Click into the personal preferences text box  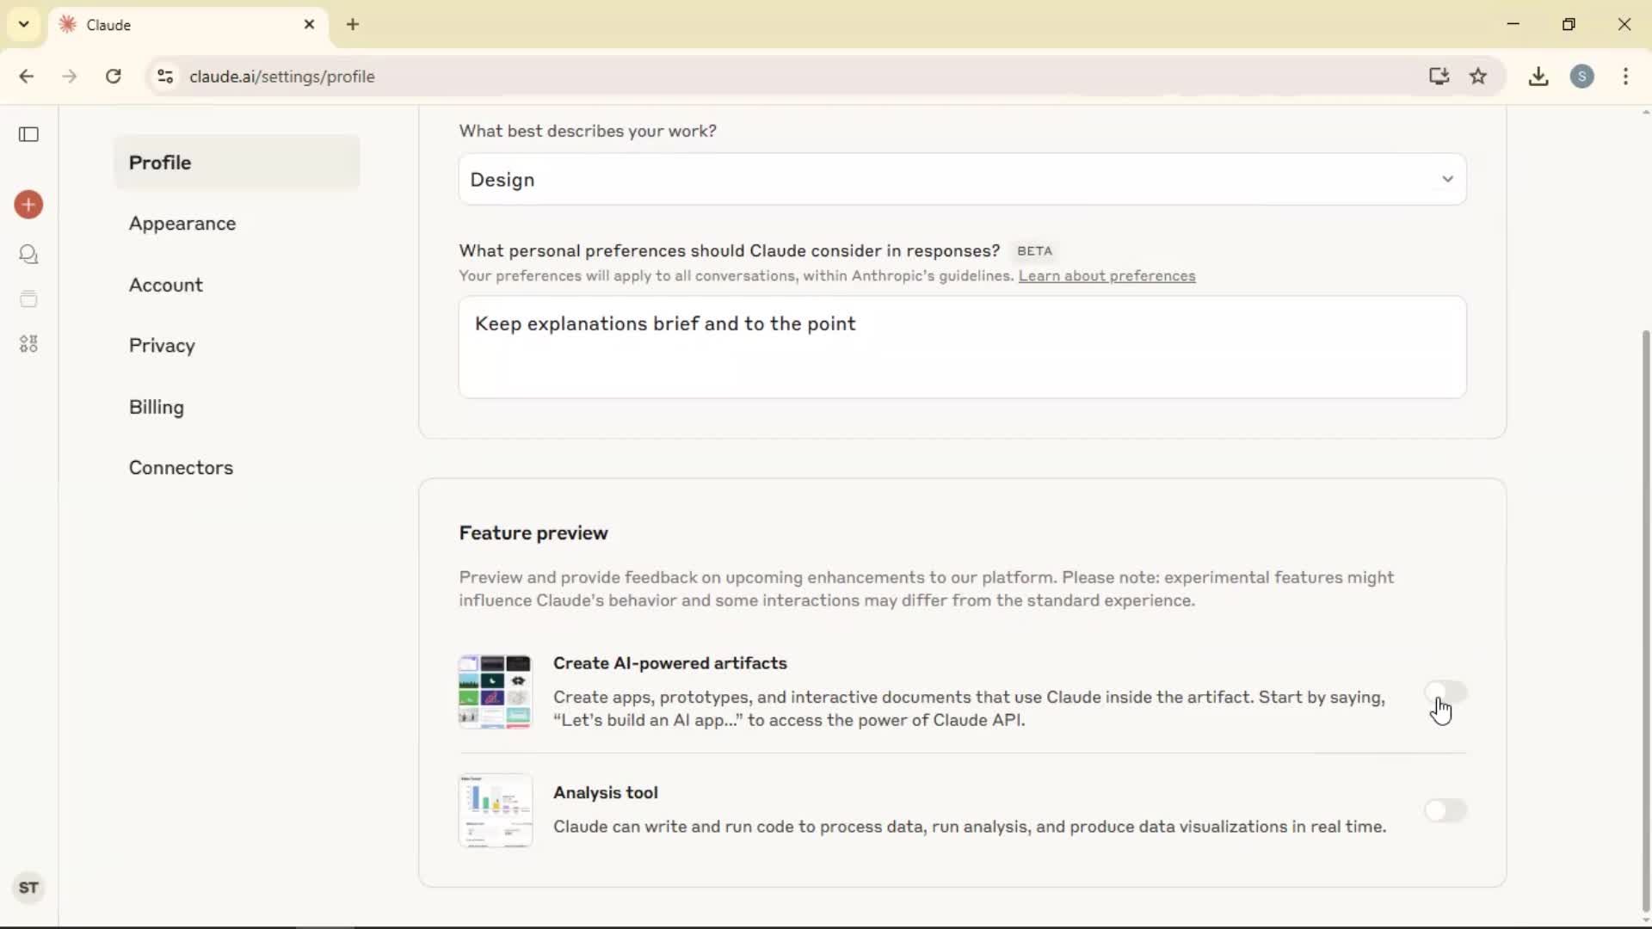pos(962,348)
